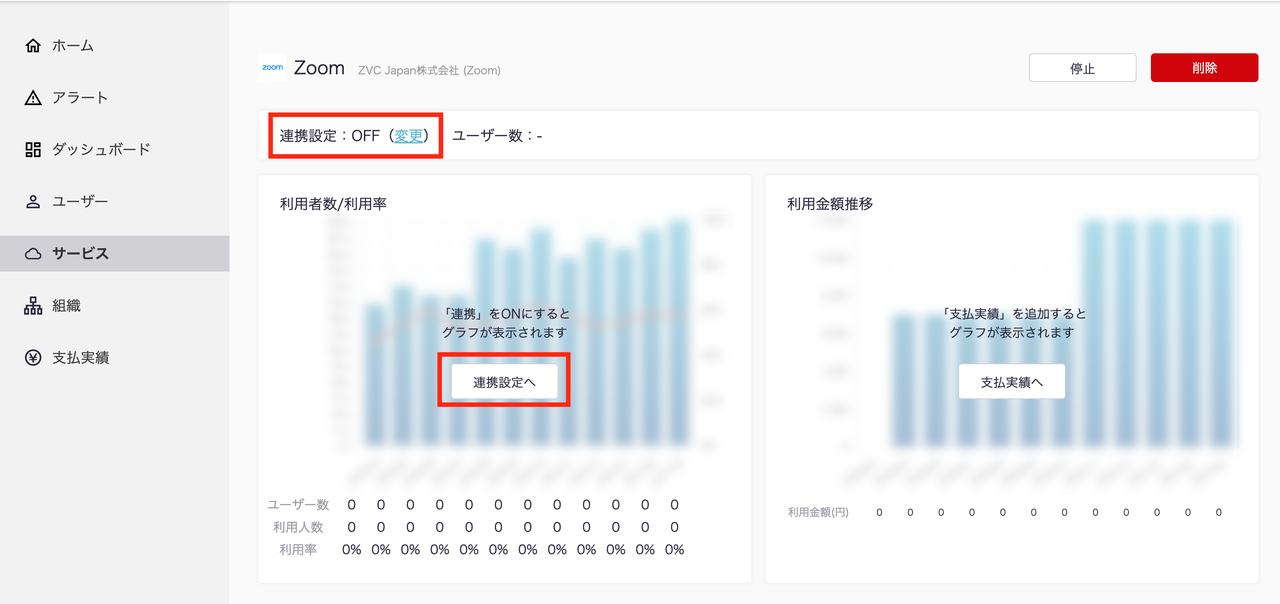Click the alert warning triangle icon

click(x=33, y=98)
